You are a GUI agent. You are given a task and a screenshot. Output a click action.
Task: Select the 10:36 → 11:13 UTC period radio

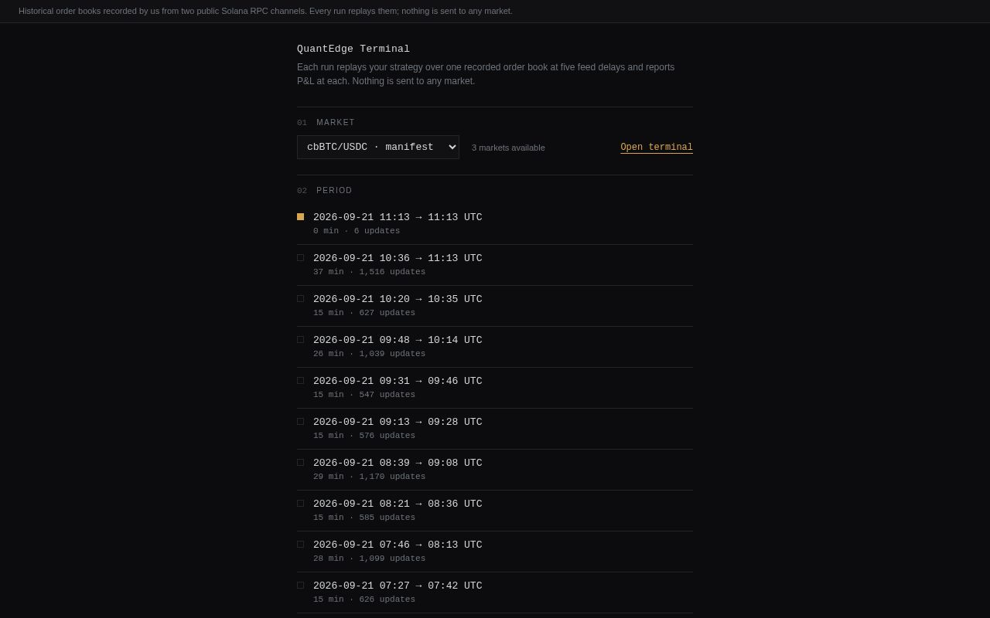click(300, 258)
